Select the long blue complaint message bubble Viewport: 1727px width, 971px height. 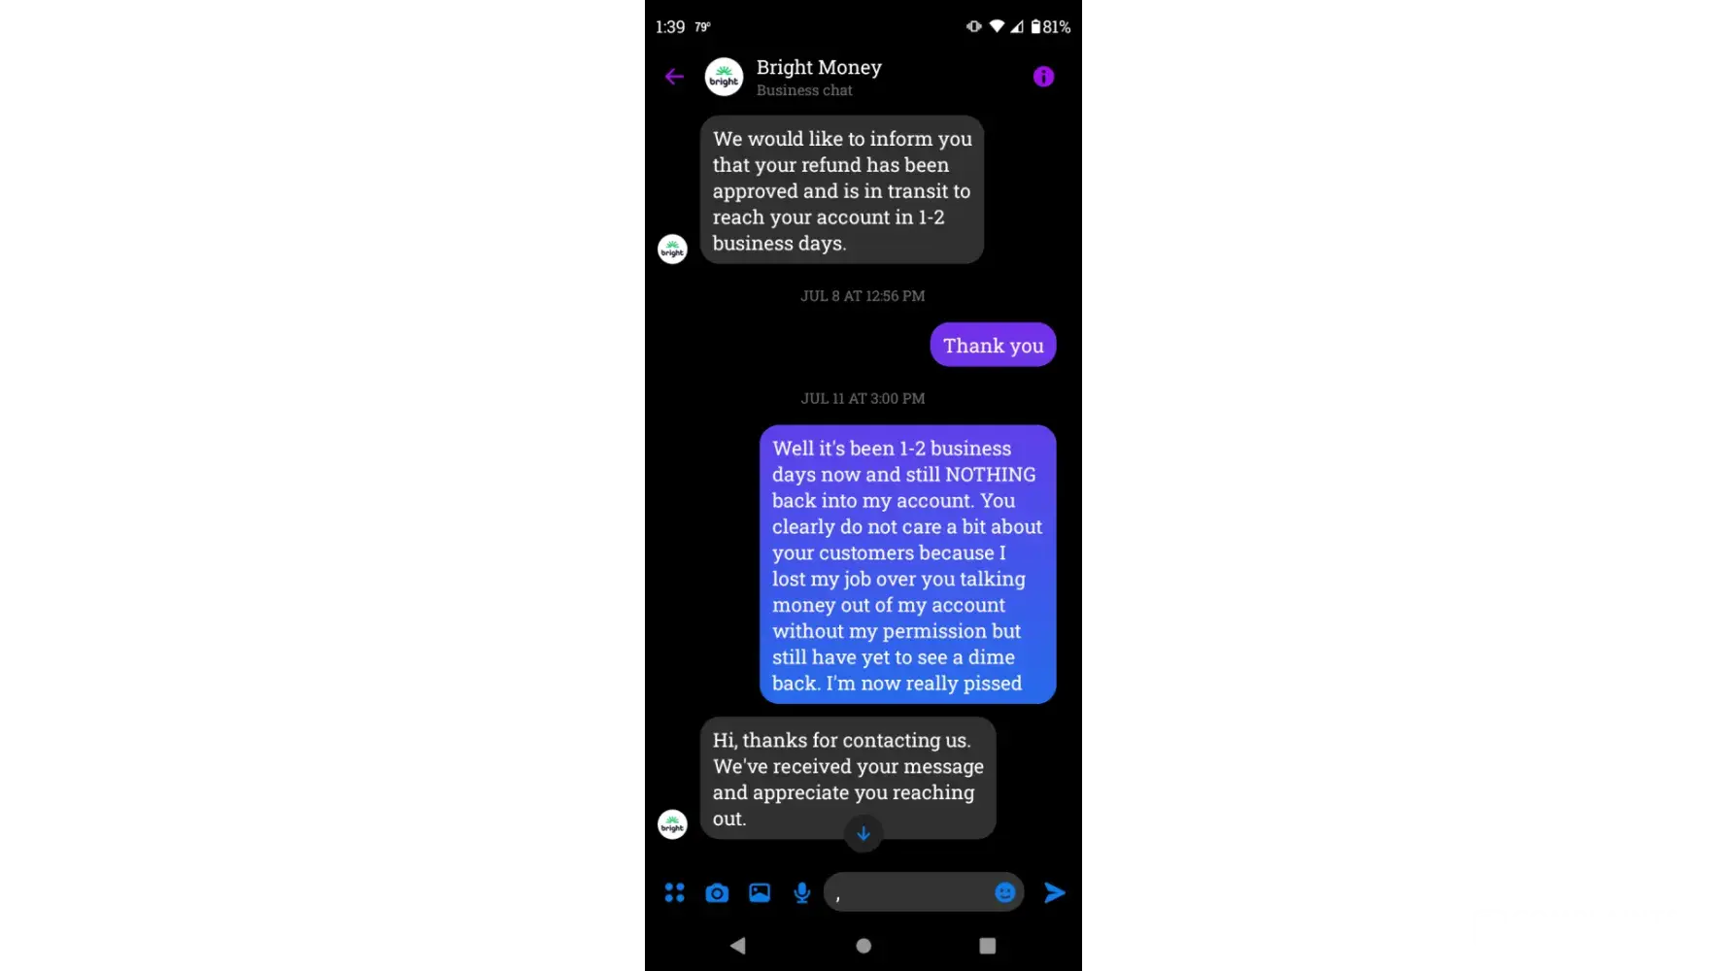tap(907, 564)
